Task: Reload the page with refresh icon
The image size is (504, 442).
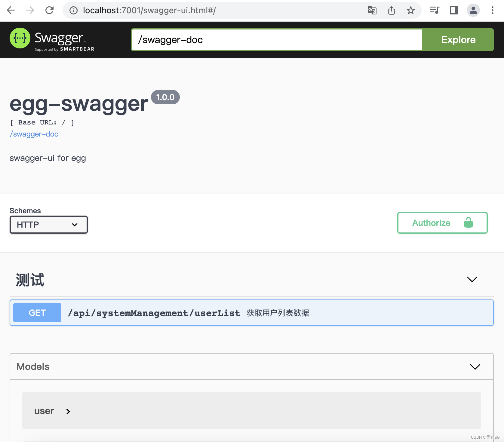Action: coord(49,10)
